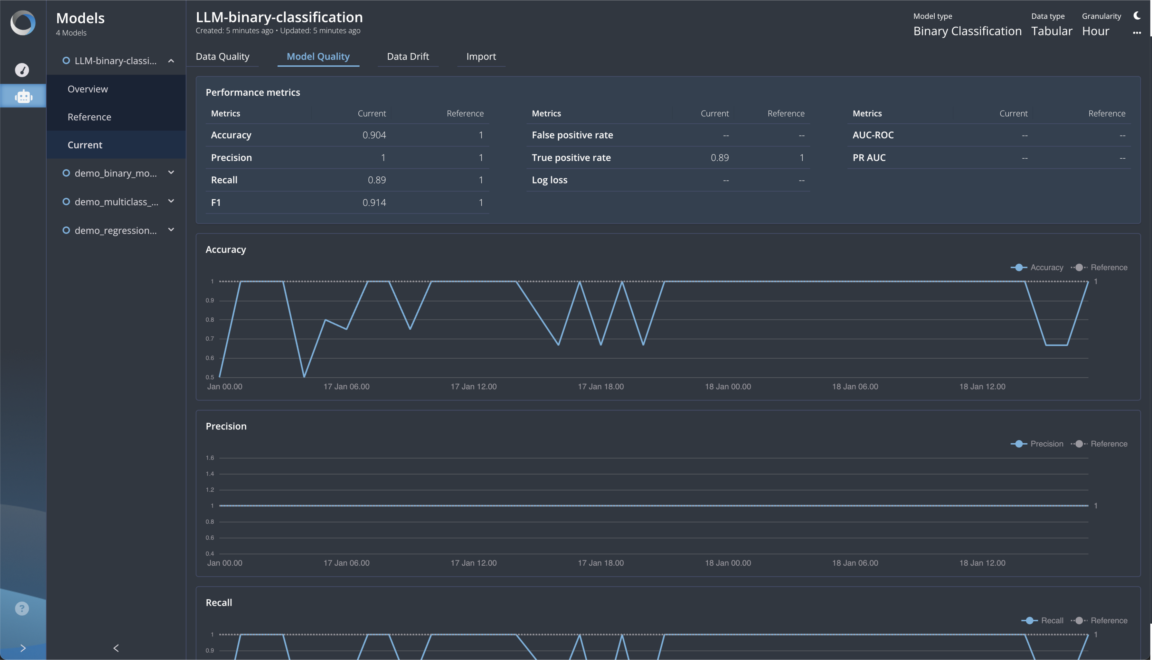
Task: Open the Models robot icon in sidebar
Action: (x=23, y=96)
